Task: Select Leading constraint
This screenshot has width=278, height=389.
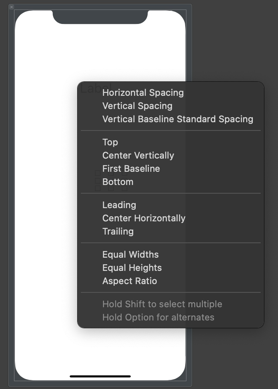Action: coord(119,205)
